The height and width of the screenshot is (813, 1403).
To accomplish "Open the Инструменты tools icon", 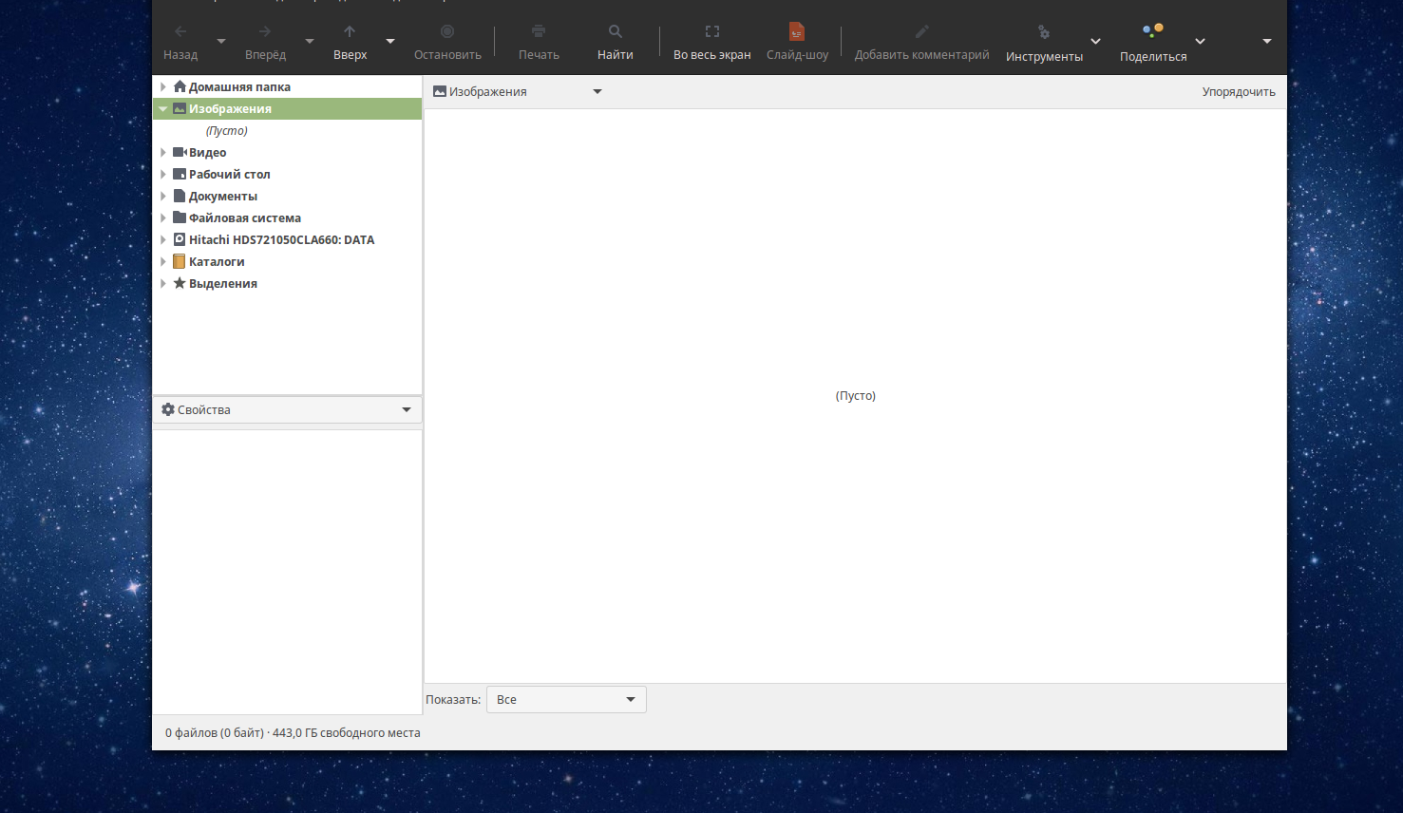I will (x=1044, y=32).
